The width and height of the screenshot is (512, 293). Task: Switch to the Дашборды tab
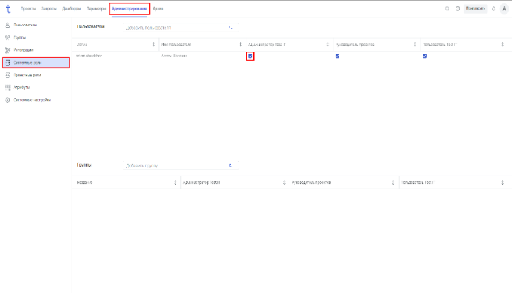(x=72, y=9)
